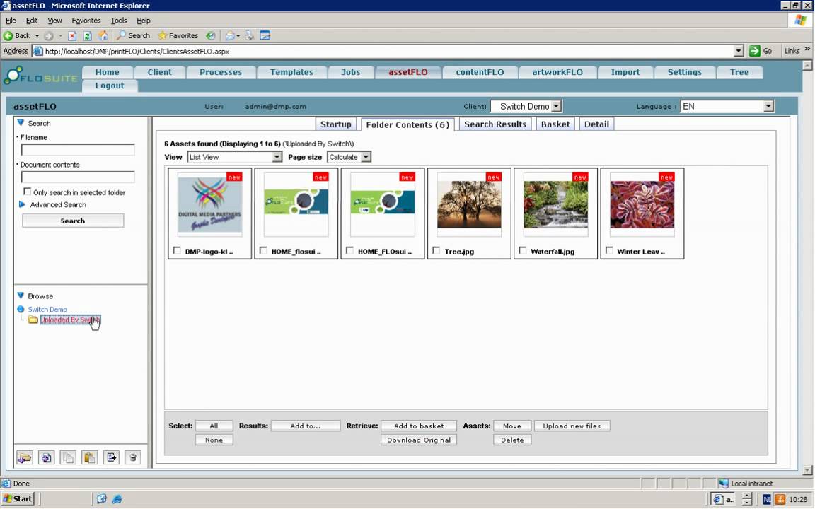Click the paste clipboard icon in browse toolbar
The height and width of the screenshot is (509, 815).
89,457
